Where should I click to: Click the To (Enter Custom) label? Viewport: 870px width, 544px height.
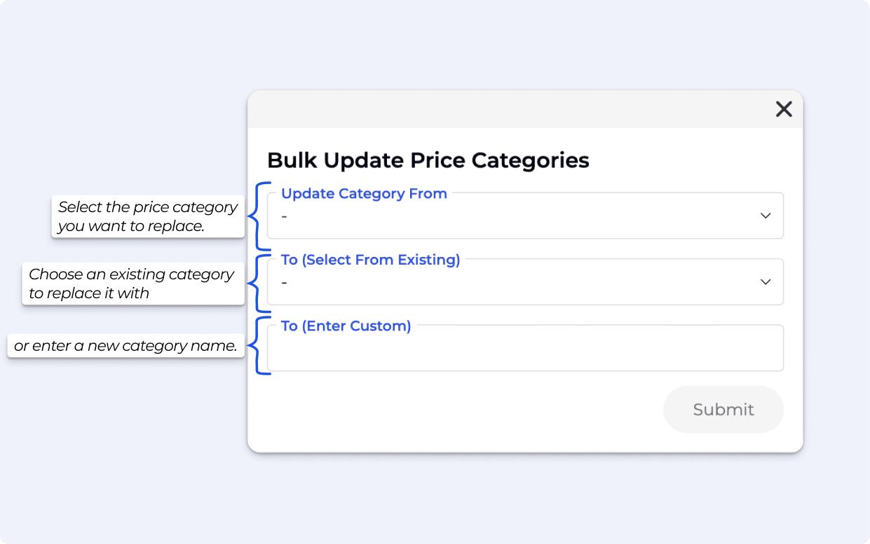[x=346, y=326]
